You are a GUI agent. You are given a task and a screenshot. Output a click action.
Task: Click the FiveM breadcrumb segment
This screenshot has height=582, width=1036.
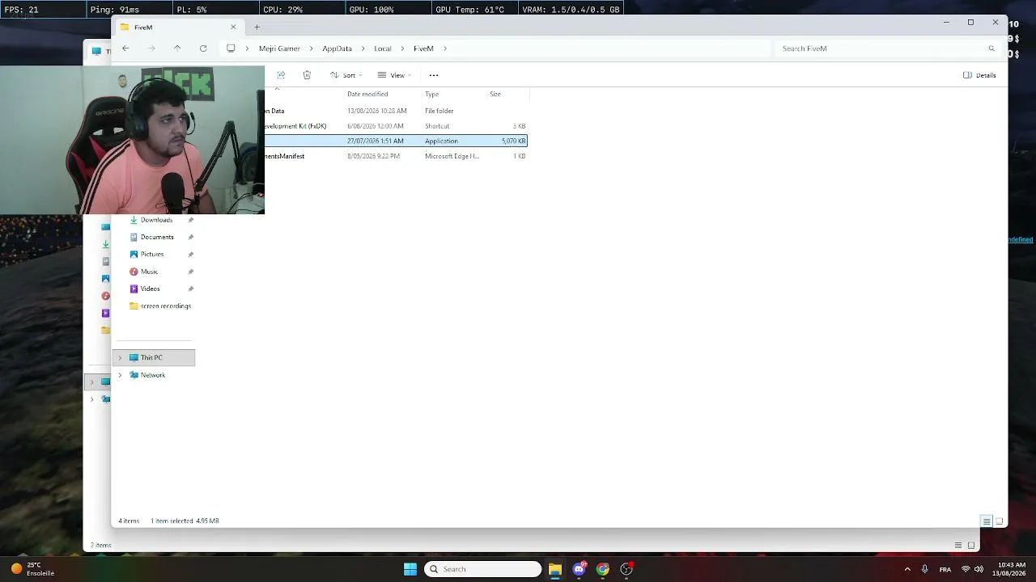tap(423, 48)
